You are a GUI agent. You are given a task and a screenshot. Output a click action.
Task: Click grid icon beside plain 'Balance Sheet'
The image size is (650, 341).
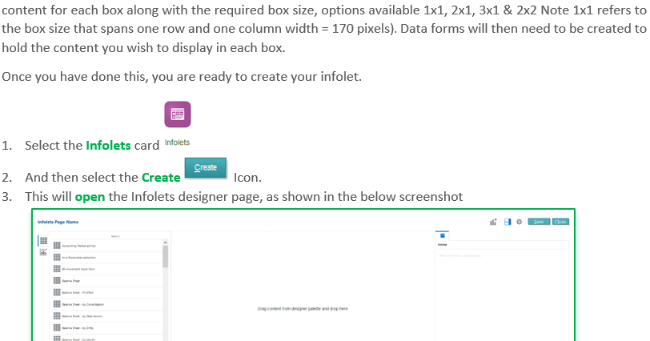pos(57,280)
